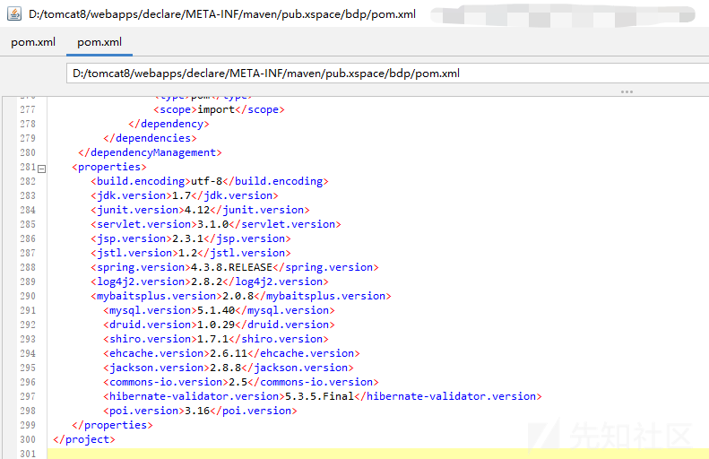Select the second, active pom.xml tab
The height and width of the screenshot is (459, 709).
click(x=99, y=42)
